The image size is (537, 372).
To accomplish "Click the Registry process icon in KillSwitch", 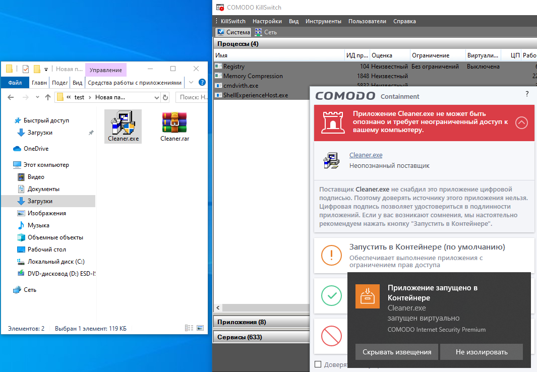I will pyautogui.click(x=218, y=66).
